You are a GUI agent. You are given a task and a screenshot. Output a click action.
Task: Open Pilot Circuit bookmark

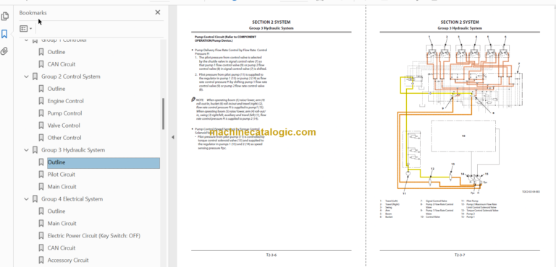click(x=62, y=175)
